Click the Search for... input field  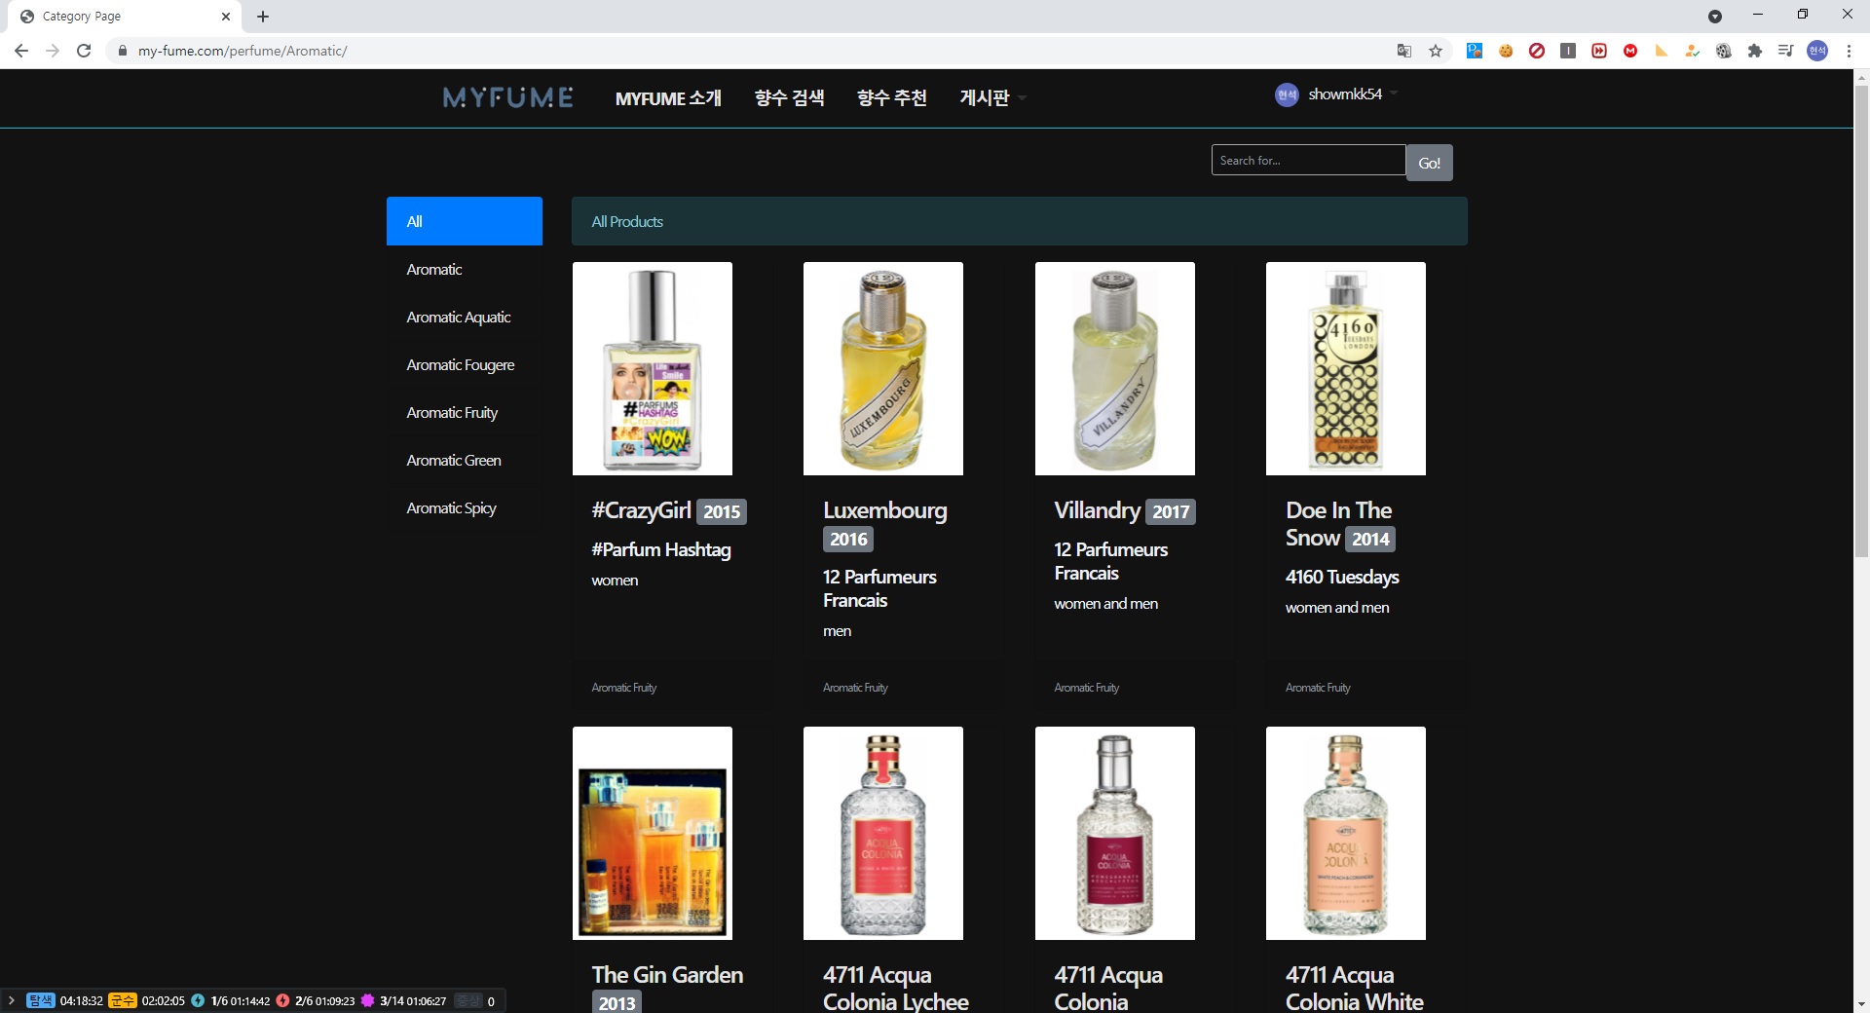1307,161
